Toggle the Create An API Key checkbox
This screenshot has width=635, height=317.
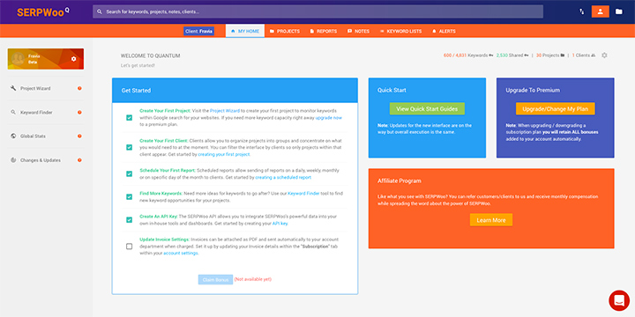click(x=129, y=220)
